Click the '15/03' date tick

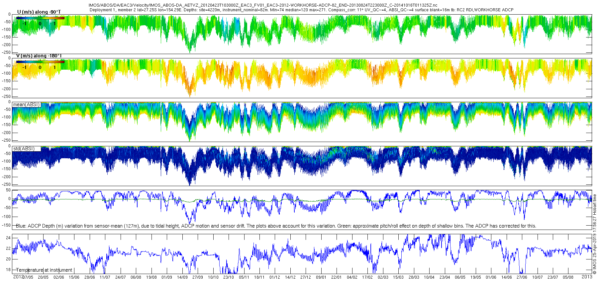coord(398,277)
